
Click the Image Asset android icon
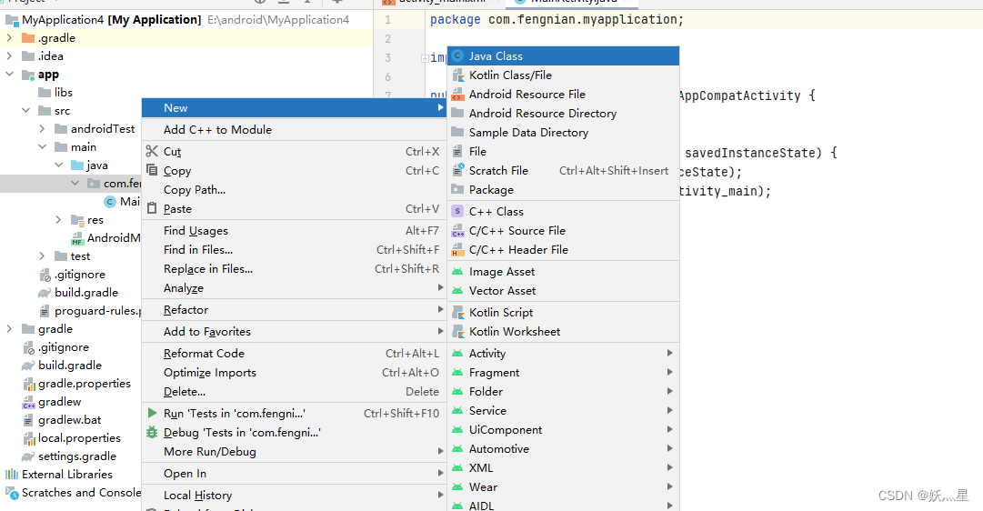[x=457, y=272]
